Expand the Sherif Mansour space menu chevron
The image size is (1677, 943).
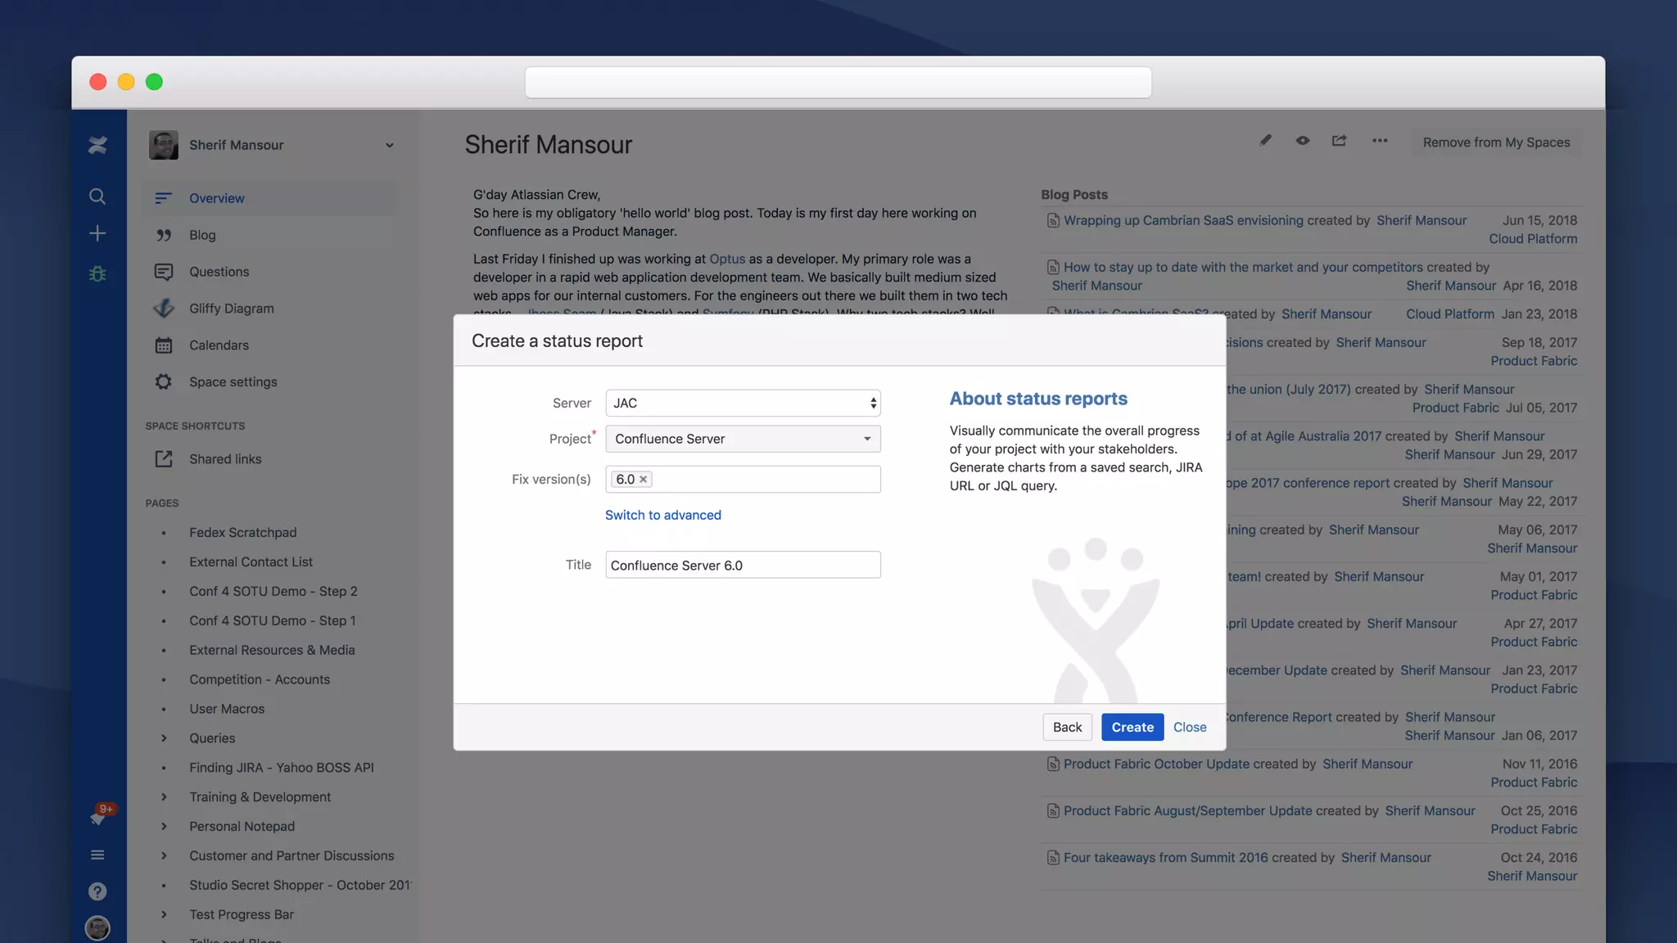click(390, 146)
